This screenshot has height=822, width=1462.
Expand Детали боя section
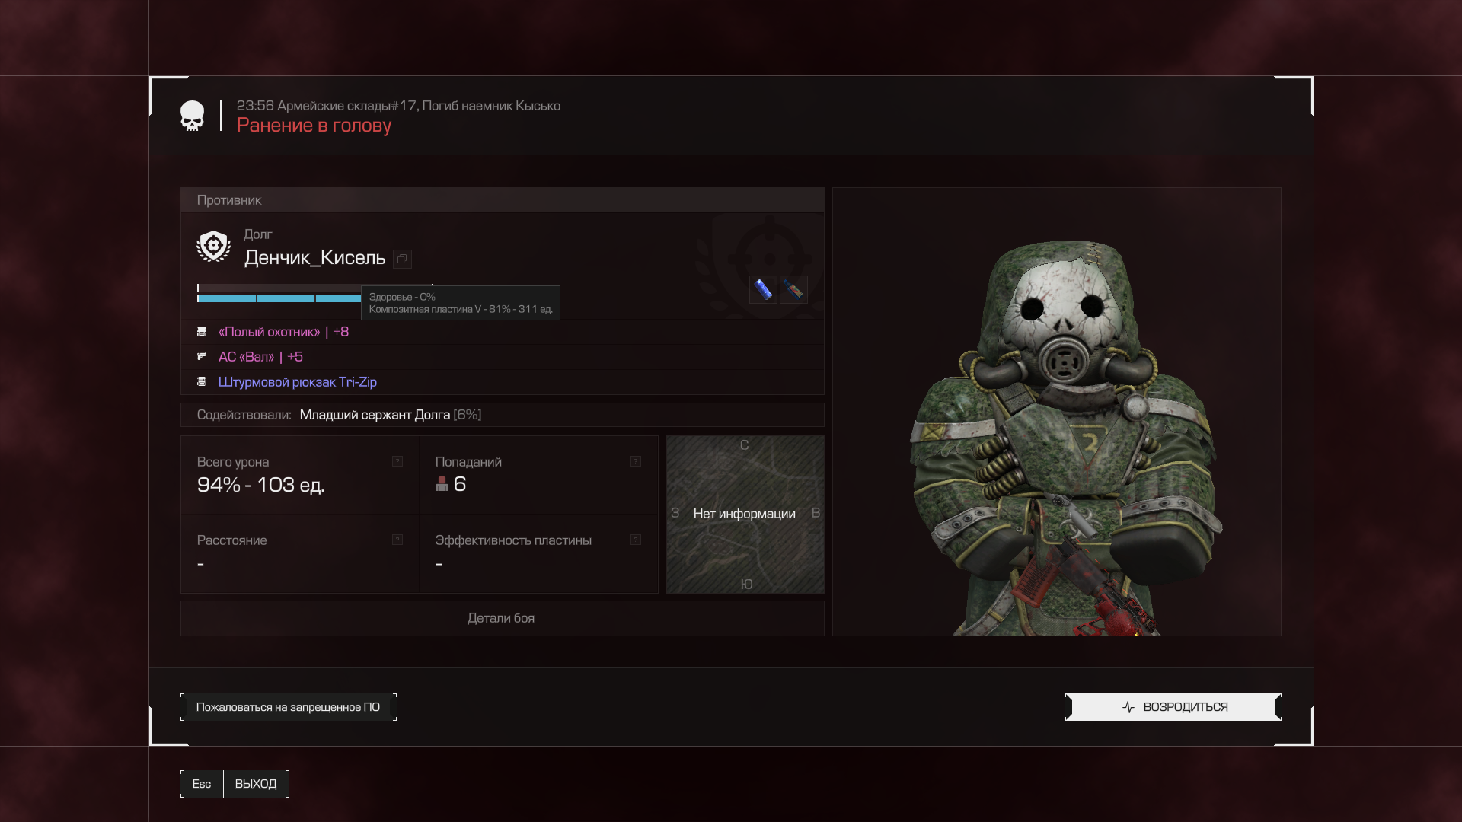[x=502, y=618]
